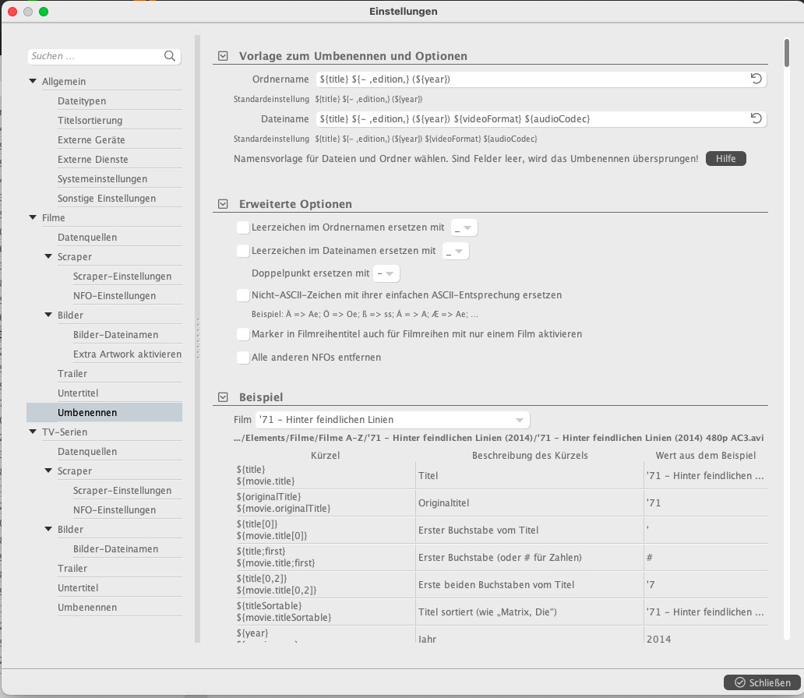Select Umbenennen under Filme
The width and height of the screenshot is (804, 698).
tap(104, 412)
